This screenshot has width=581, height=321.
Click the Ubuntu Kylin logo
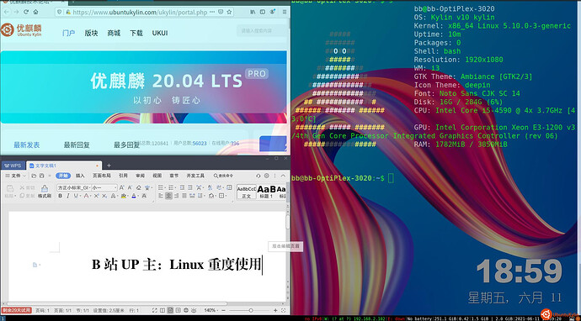coord(21,30)
